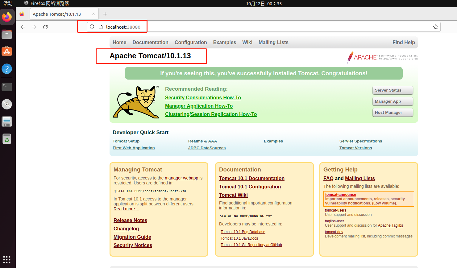Open the Wiki navbar entry
Image resolution: width=457 pixels, height=268 pixels.
[x=247, y=42]
